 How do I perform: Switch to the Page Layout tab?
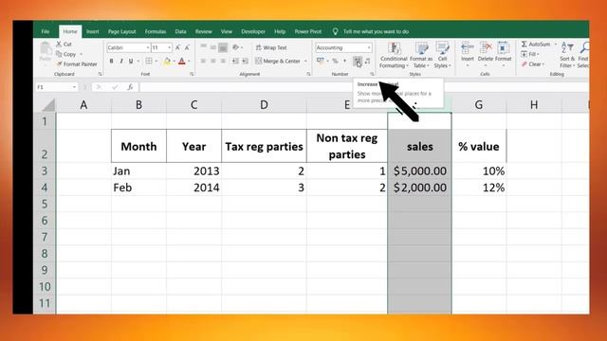click(122, 31)
